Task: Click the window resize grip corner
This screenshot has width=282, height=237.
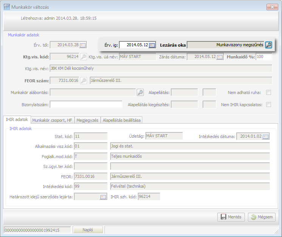Action: click(x=276, y=231)
